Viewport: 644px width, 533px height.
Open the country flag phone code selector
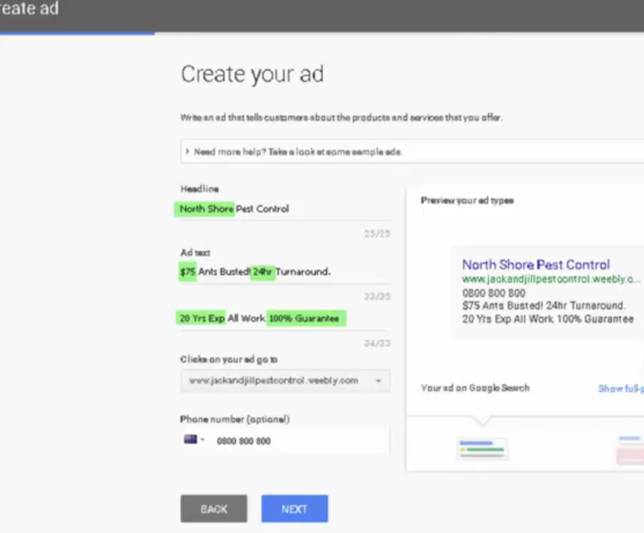point(194,440)
